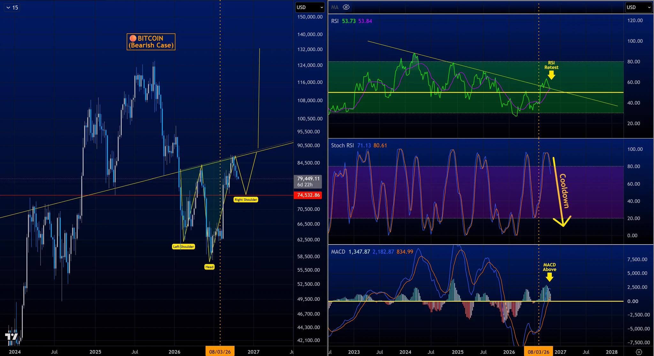Click the Stoch RSI scale label 100.00
Image resolution: width=654 pixels, height=356 pixels.
pos(635,149)
